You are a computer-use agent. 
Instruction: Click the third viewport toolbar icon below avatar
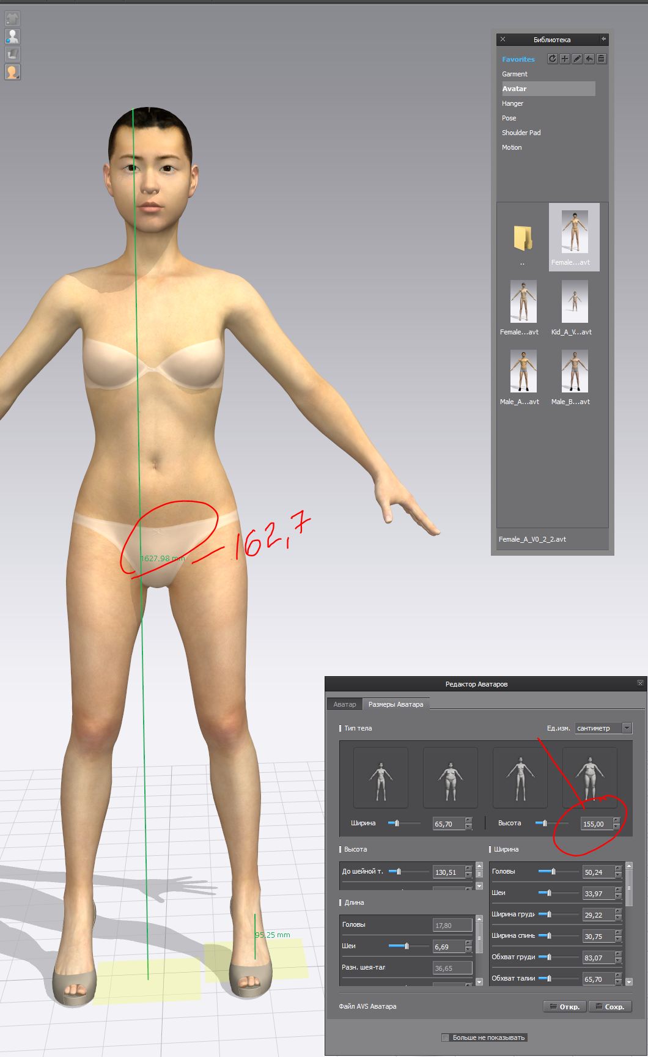12,54
